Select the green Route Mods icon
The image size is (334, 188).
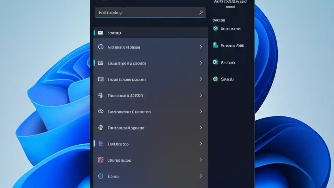coord(215,29)
